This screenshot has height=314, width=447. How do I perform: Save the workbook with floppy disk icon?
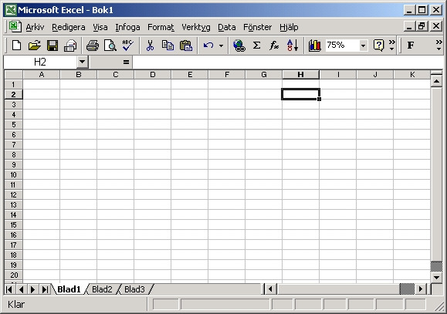click(x=52, y=46)
